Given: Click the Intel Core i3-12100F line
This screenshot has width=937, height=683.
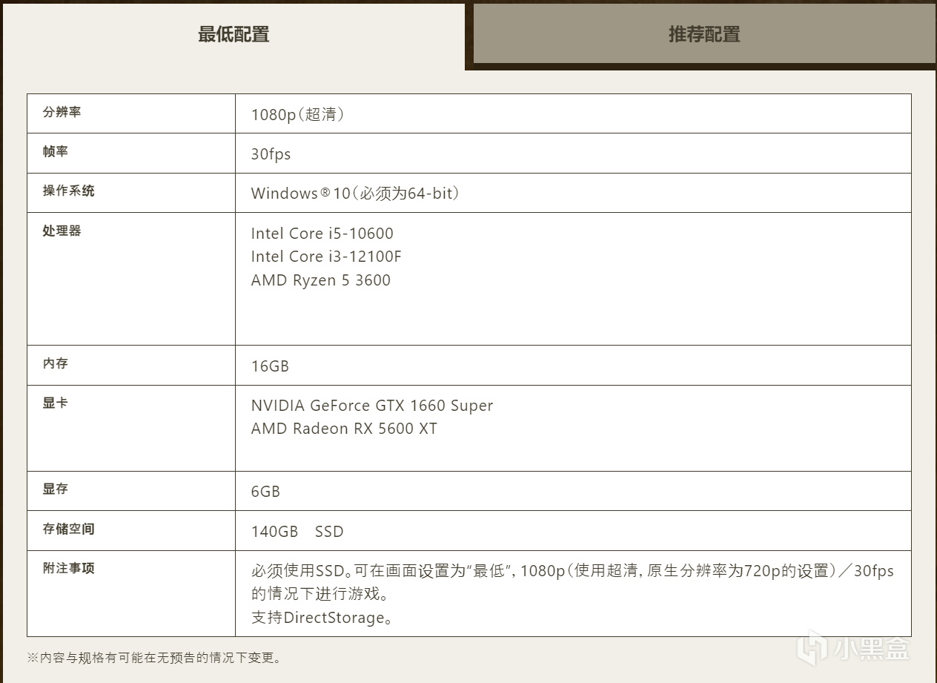Looking at the screenshot, I should pos(326,257).
